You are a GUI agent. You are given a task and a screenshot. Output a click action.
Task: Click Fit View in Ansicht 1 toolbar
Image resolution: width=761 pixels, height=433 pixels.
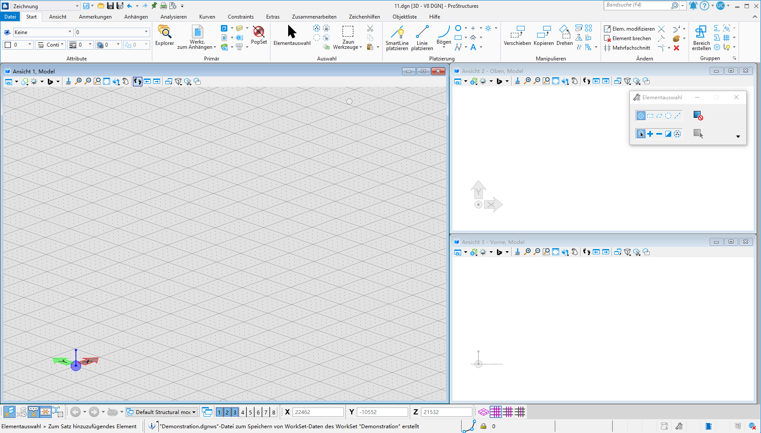pos(107,81)
